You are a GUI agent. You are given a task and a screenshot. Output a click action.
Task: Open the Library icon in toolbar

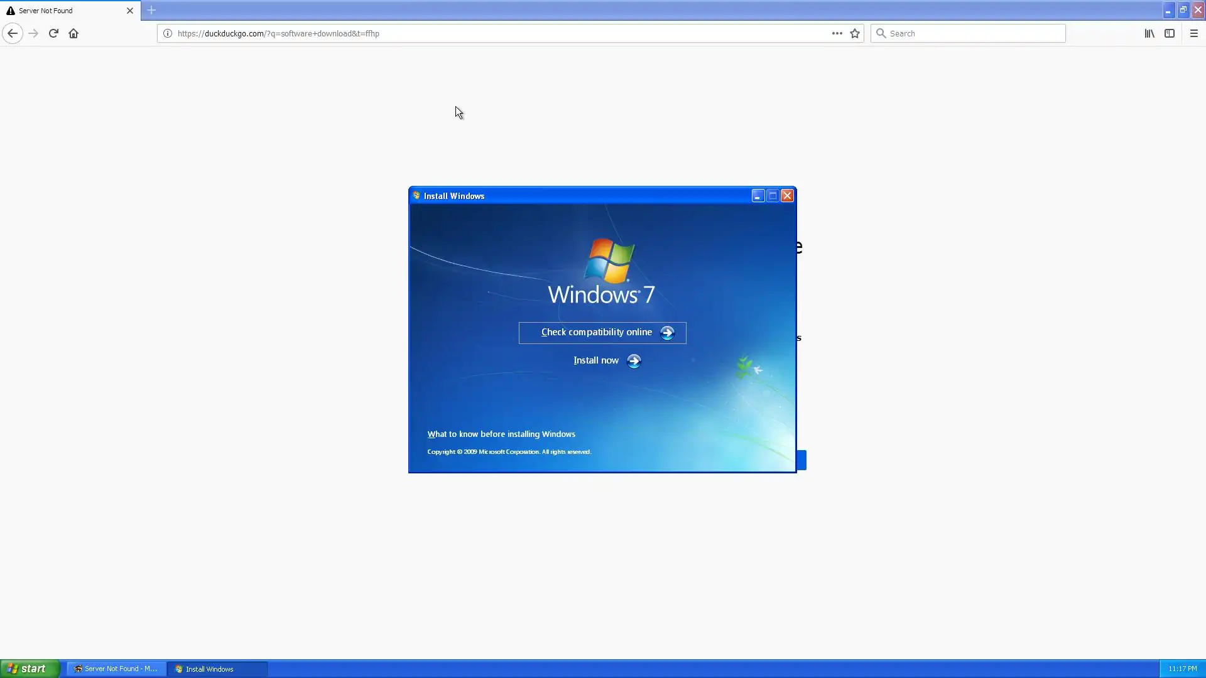pos(1149,33)
